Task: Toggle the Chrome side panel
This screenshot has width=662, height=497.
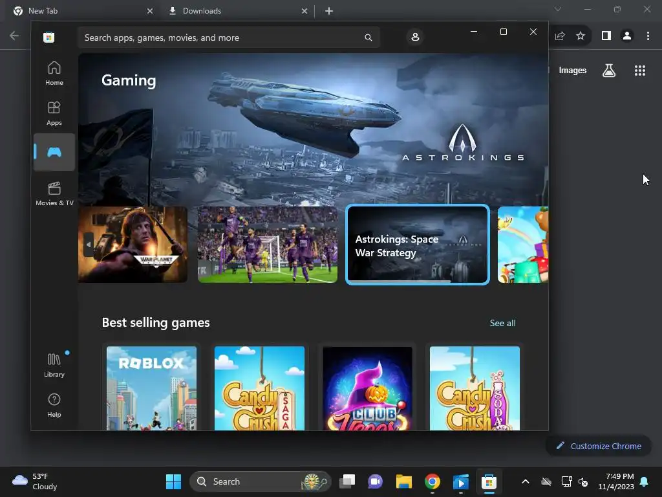Action: (x=606, y=36)
